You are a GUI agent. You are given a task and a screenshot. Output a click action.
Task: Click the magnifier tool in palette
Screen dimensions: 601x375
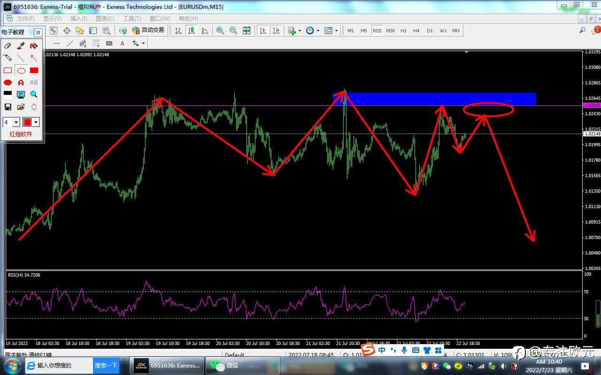(x=34, y=94)
